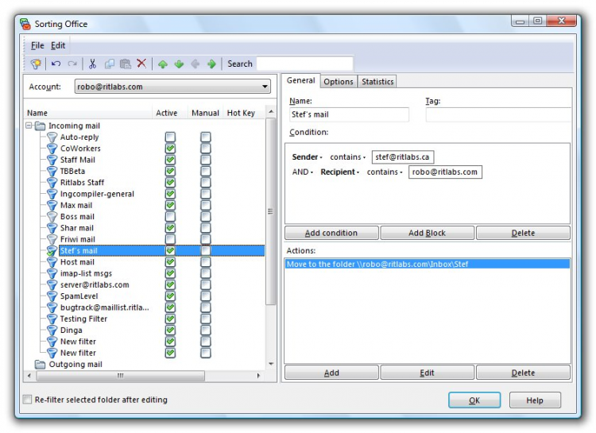
Task: Uncheck Active for Stef's mail filter
Action: click(x=170, y=250)
